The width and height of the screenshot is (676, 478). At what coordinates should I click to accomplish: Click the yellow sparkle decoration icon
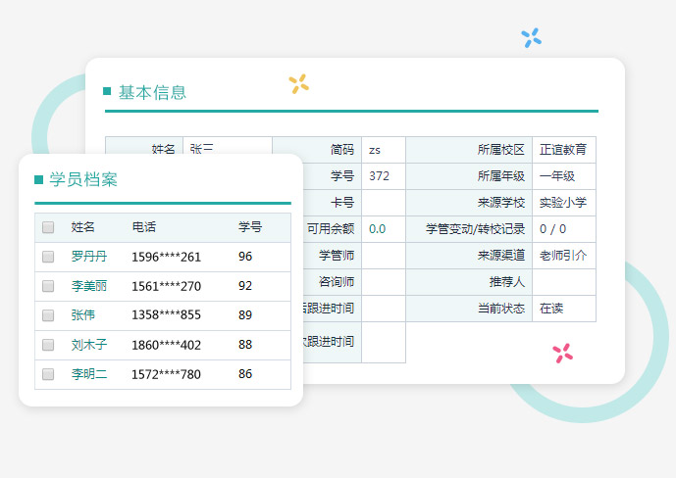299,84
